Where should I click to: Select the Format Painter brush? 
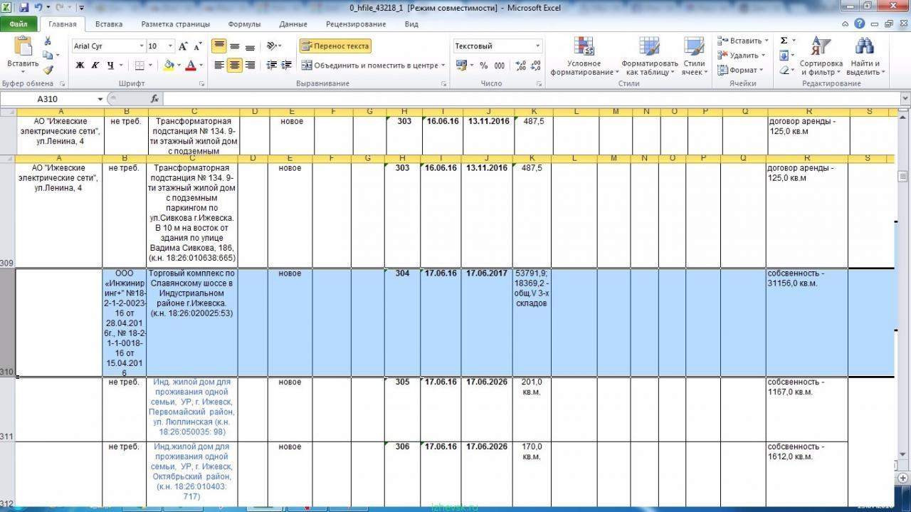48,70
